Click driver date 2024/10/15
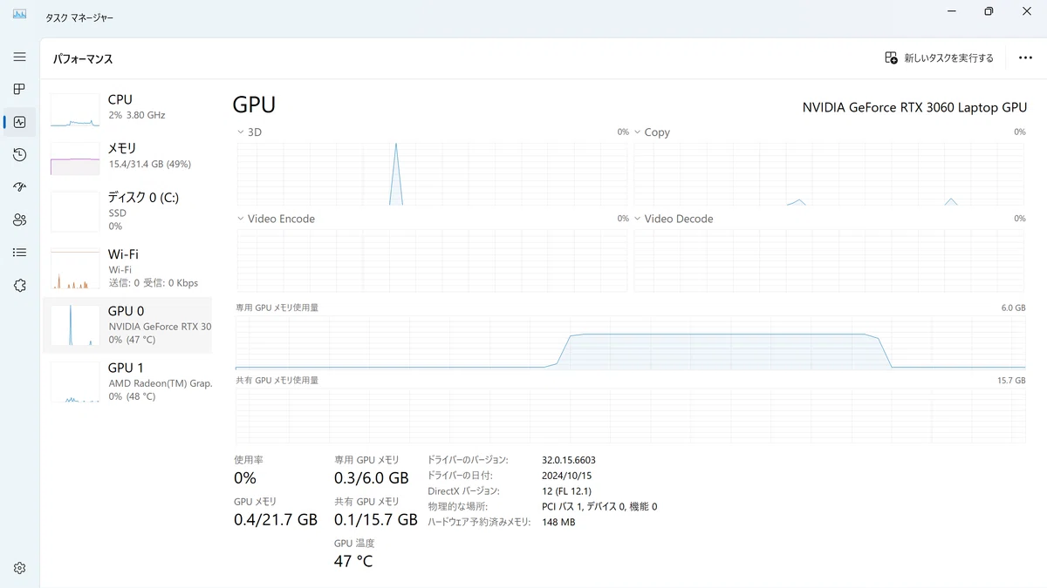Image resolution: width=1047 pixels, height=588 pixels. (567, 476)
